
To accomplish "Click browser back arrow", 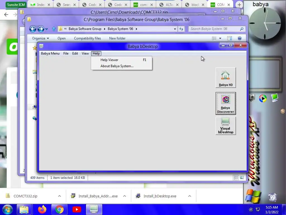I will tap(6, 15).
